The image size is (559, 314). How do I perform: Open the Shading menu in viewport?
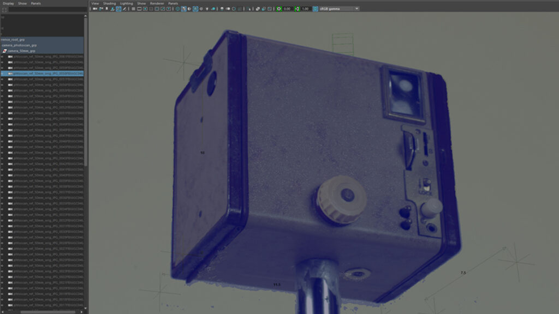pyautogui.click(x=109, y=3)
